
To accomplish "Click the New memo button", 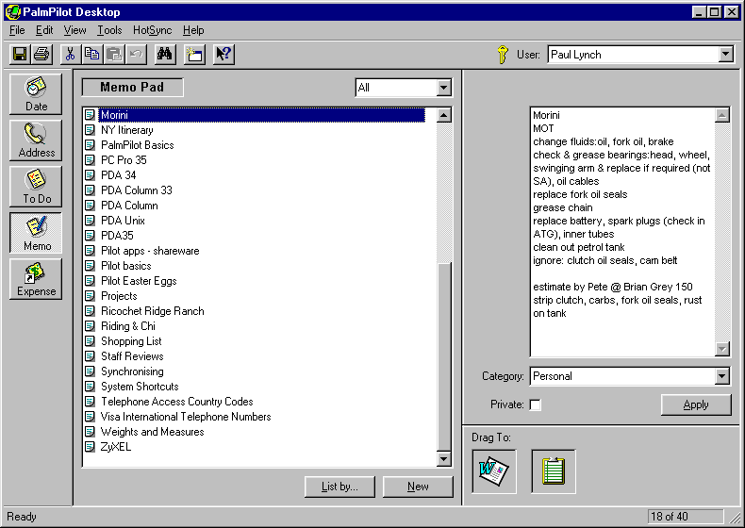I will [418, 487].
